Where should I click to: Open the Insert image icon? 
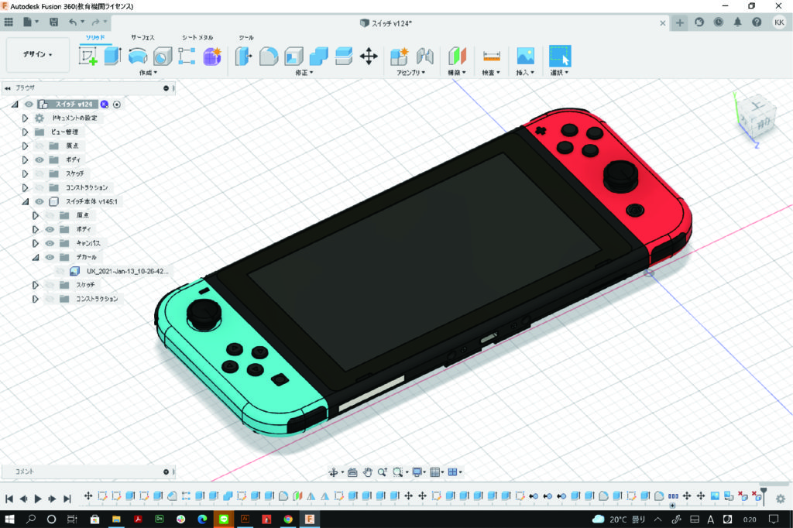pos(526,56)
